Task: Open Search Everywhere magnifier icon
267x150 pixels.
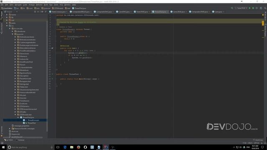Action: click(265, 8)
